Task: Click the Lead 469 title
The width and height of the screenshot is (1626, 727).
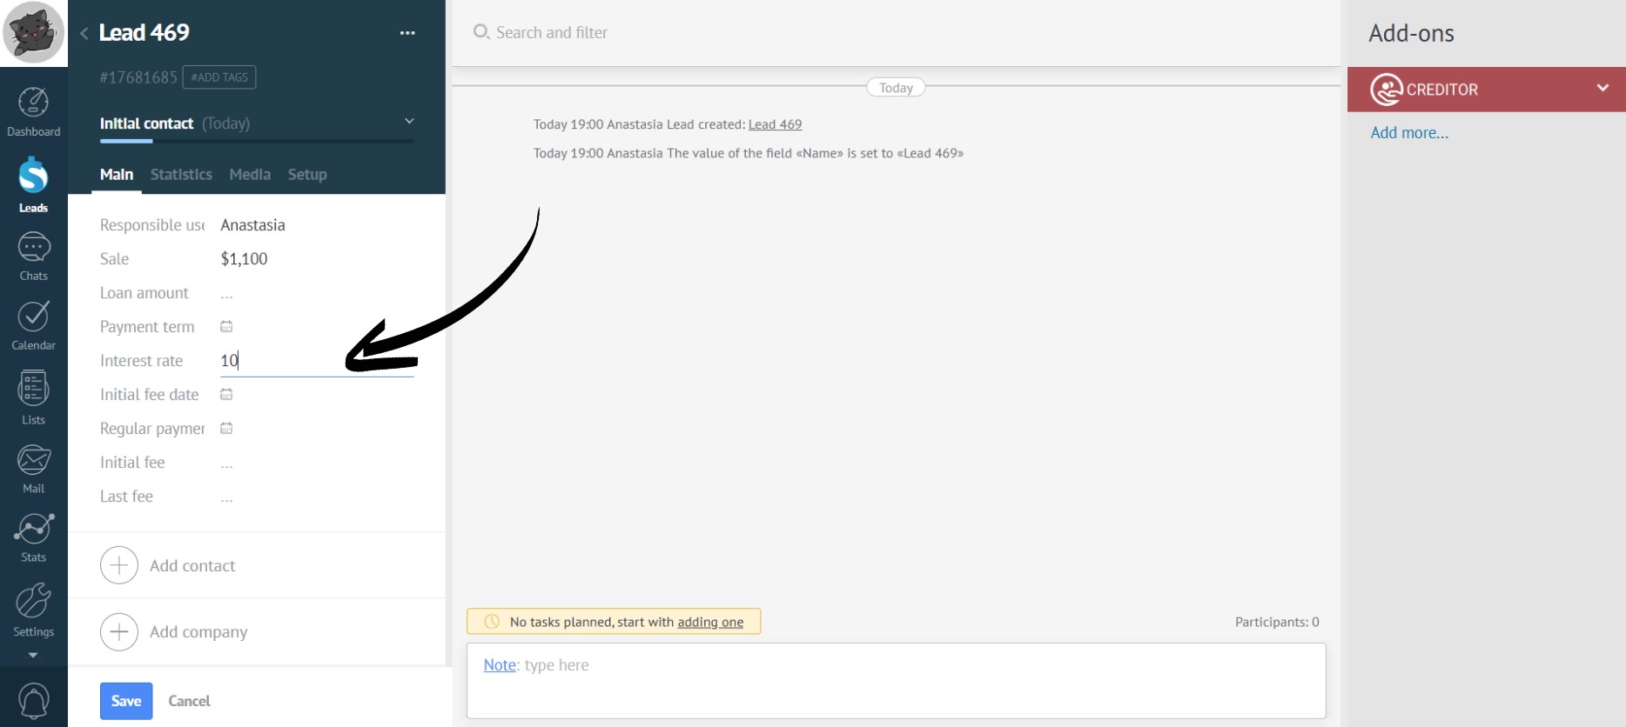Action: (144, 33)
